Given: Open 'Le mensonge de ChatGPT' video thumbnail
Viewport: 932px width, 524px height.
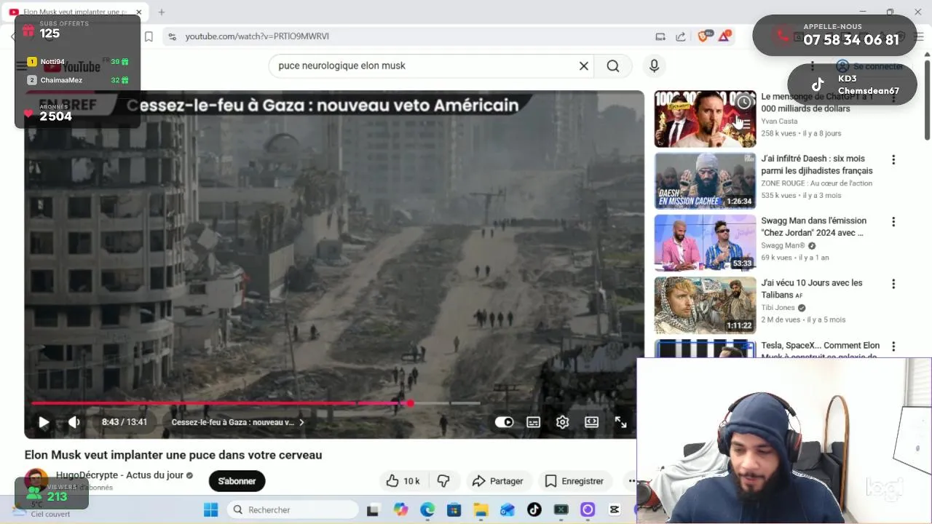Looking at the screenshot, I should point(705,119).
